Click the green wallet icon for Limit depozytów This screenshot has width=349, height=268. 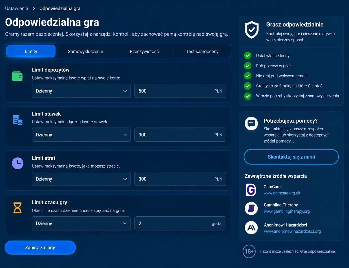(x=17, y=76)
